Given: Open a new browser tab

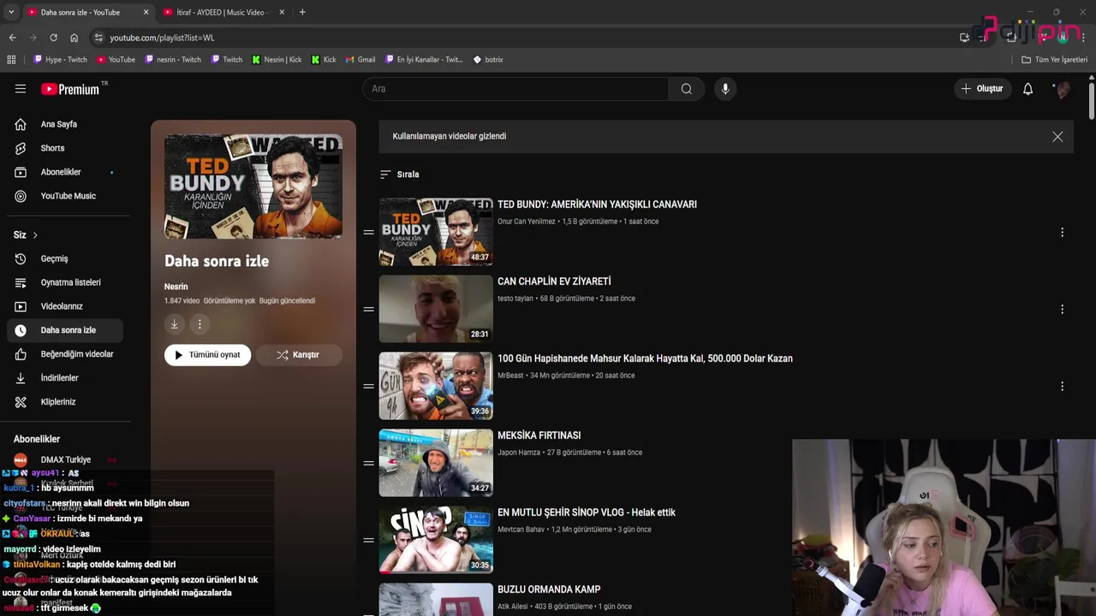Looking at the screenshot, I should 302,12.
